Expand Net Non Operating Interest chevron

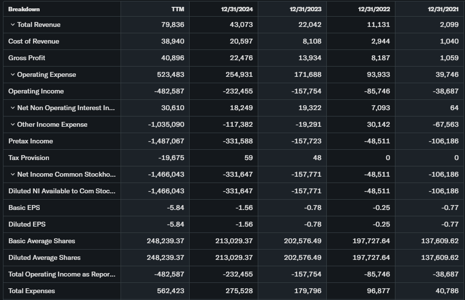click(12, 108)
